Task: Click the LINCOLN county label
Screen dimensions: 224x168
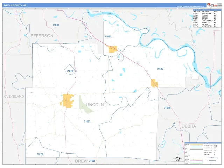Action: click(95, 105)
